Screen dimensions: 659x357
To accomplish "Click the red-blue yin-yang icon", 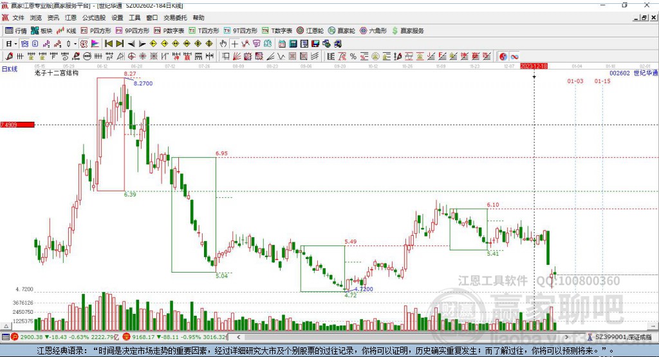I will point(503,57).
